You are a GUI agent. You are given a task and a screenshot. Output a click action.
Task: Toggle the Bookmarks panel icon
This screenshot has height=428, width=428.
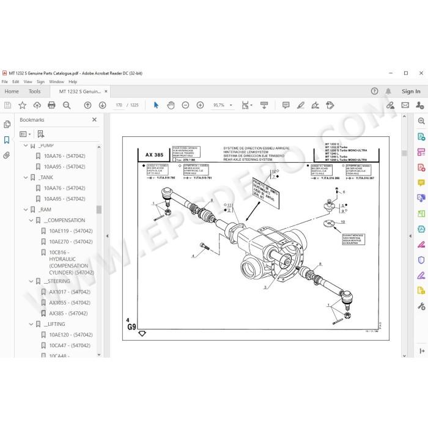point(7,140)
